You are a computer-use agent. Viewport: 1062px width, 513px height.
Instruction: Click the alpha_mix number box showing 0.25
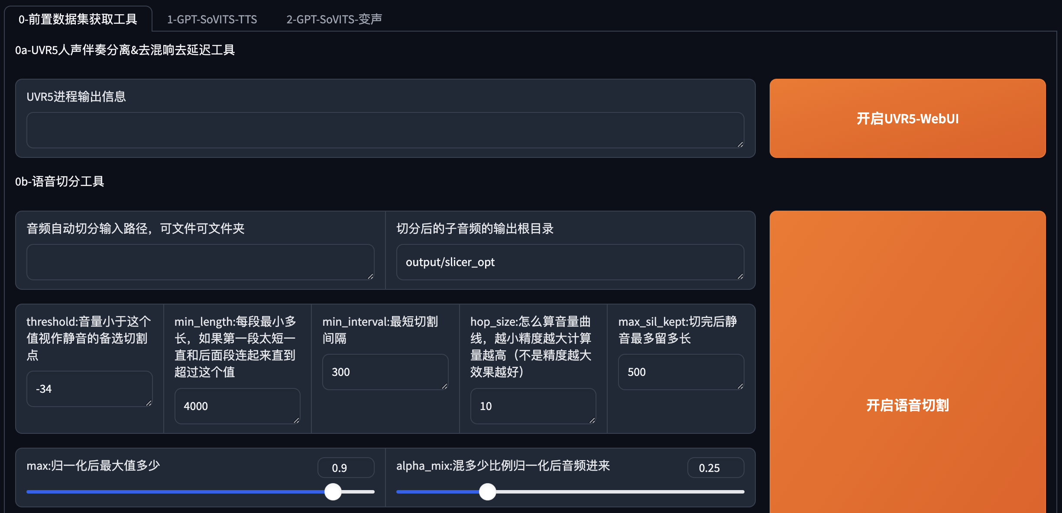pos(715,468)
